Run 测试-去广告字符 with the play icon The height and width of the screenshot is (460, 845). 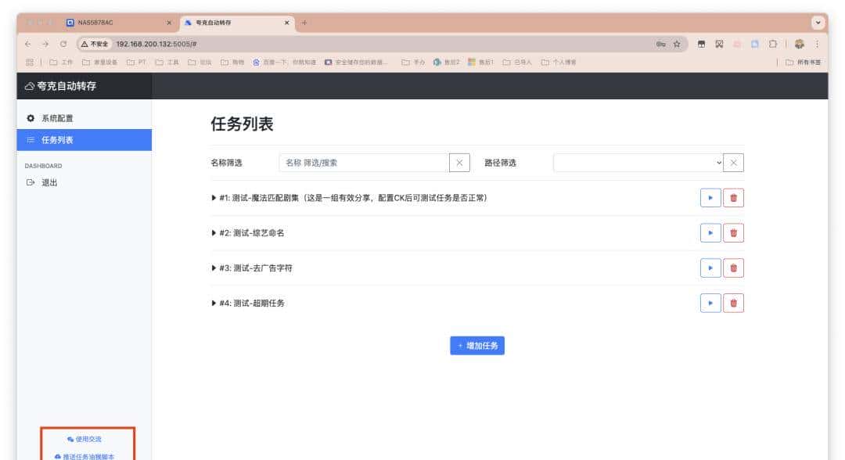(710, 267)
